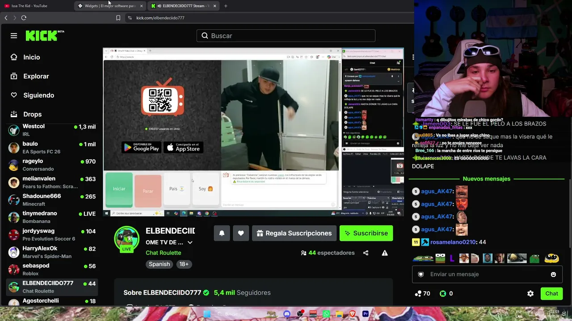The image size is (572, 321).
Task: Click the Enviar un mensaje chat input
Action: [x=487, y=274]
